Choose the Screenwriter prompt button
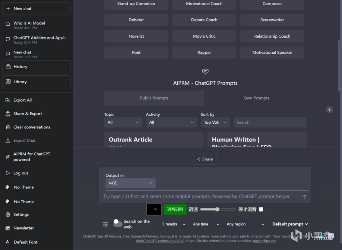The width and height of the screenshot is (342, 250). (x=272, y=20)
